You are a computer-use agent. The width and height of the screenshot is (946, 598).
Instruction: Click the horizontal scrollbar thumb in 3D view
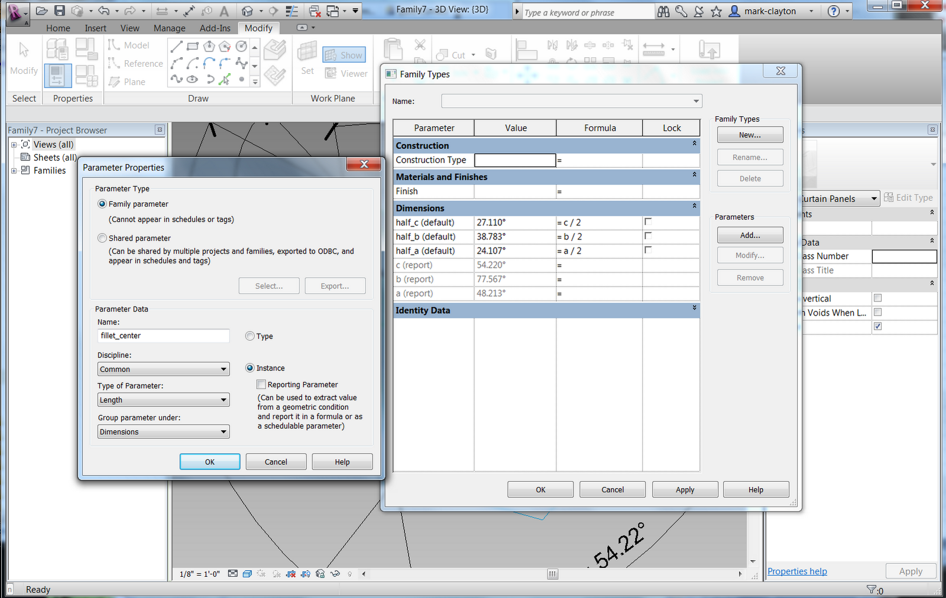pyautogui.click(x=552, y=574)
